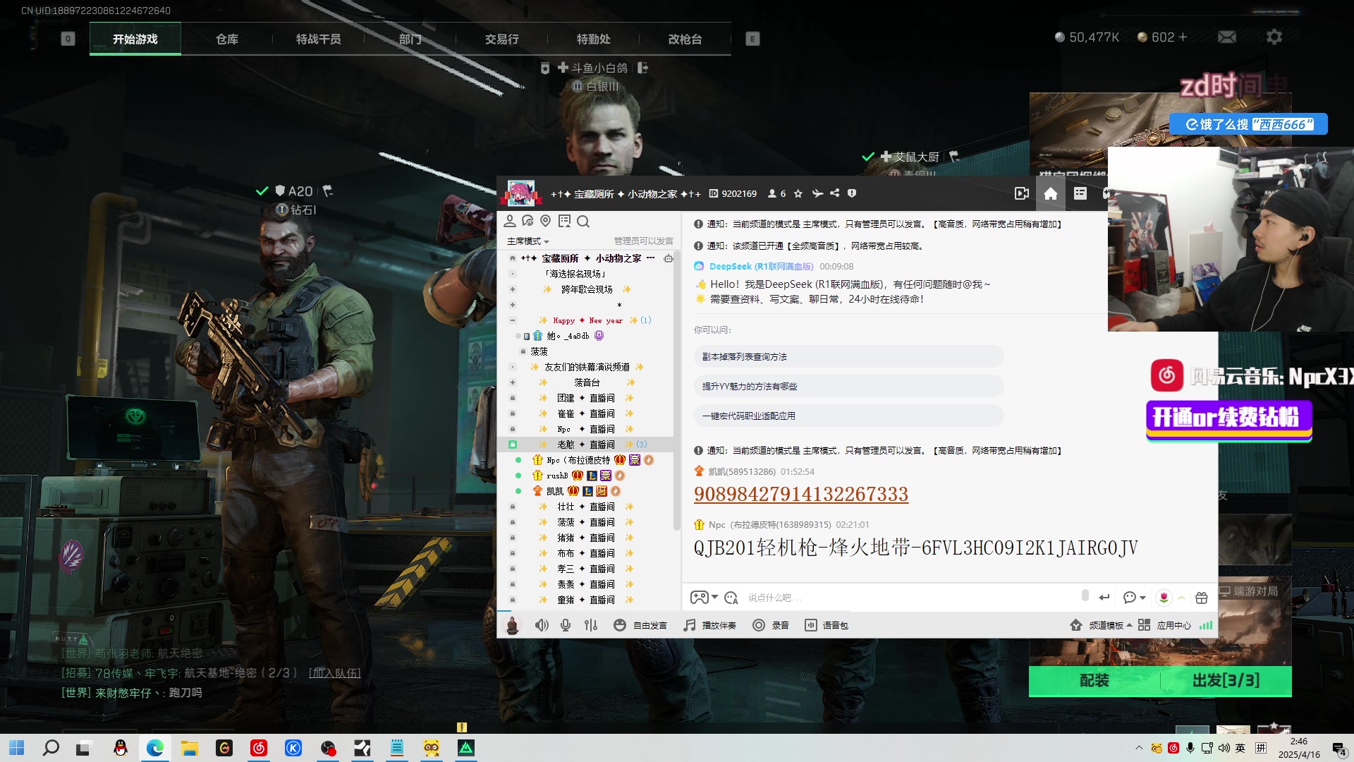Send the tulip flower gift icon

[x=1164, y=598]
